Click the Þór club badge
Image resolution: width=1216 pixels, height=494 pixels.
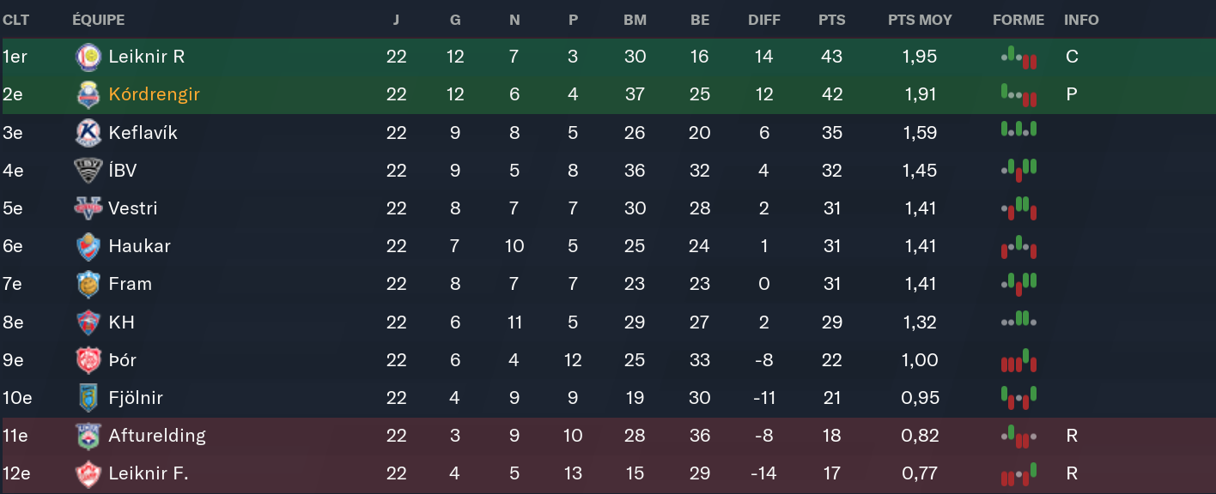[88, 360]
